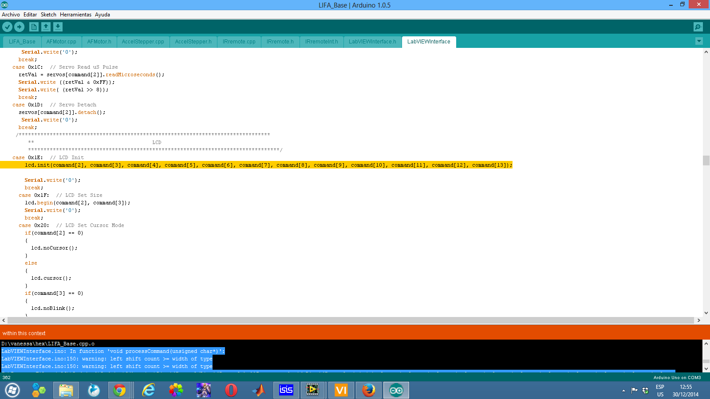Switch to the IRremote.h tab
710x399 pixels.
[280, 42]
